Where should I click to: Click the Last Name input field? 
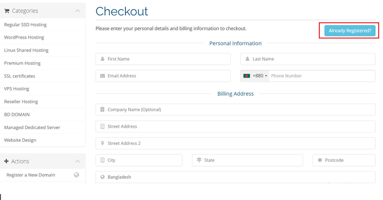point(308,59)
